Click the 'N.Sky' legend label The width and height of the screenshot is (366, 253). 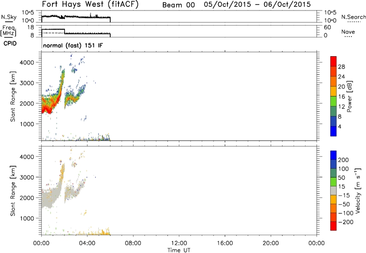(9, 17)
